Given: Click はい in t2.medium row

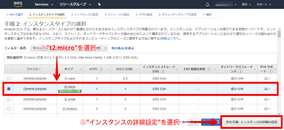Looking at the screenshot, I should point(267,109).
